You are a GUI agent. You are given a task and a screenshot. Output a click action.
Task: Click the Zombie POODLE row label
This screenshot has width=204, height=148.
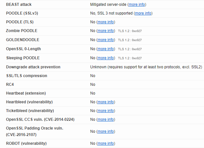[x=22, y=31]
